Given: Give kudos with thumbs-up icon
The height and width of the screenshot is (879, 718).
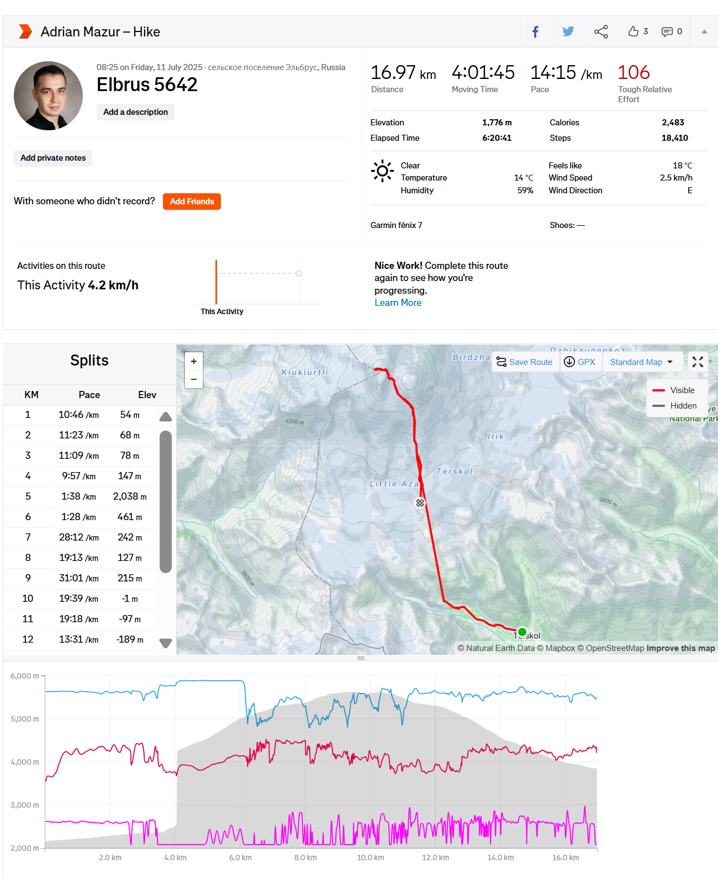Looking at the screenshot, I should pos(633,31).
